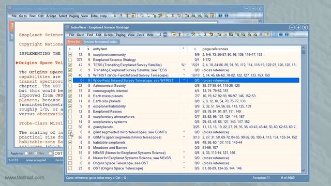
Task: Select the This radio button in back window
Action: (36, 153)
